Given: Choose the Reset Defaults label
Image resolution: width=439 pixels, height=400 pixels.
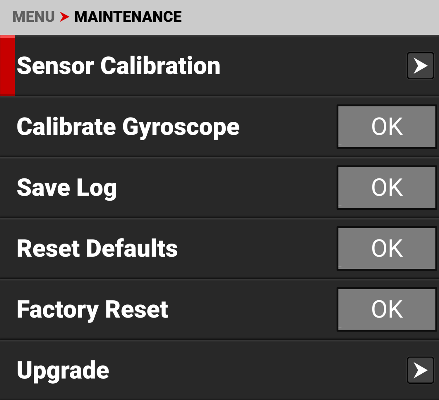Looking at the screenshot, I should [97, 248].
